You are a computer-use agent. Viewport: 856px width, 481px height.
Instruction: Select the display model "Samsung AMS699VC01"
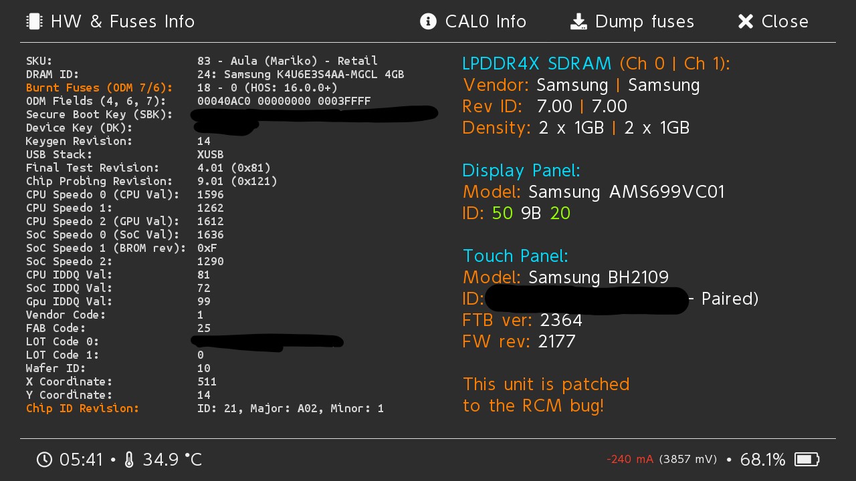[627, 192]
